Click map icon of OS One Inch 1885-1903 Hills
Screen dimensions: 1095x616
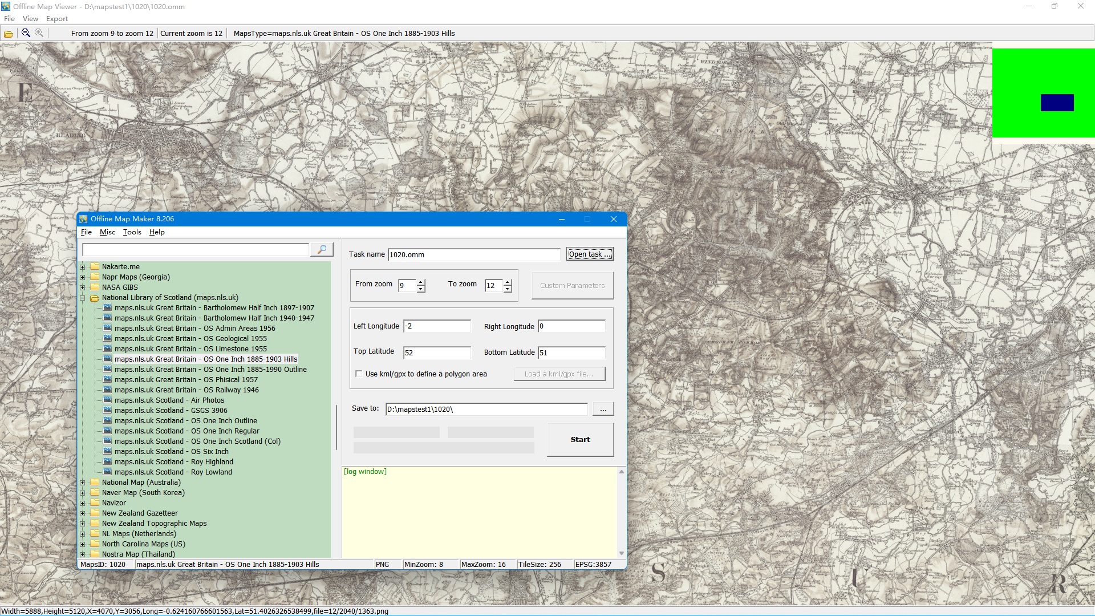click(107, 359)
